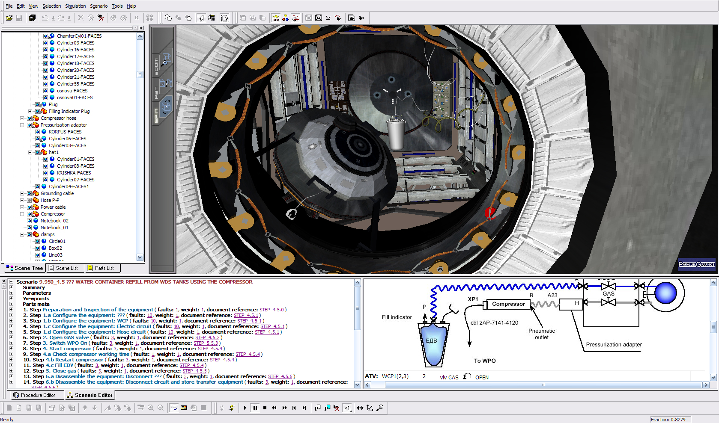Pause the scenario simulation
The width and height of the screenshot is (719, 423).
coord(255,408)
